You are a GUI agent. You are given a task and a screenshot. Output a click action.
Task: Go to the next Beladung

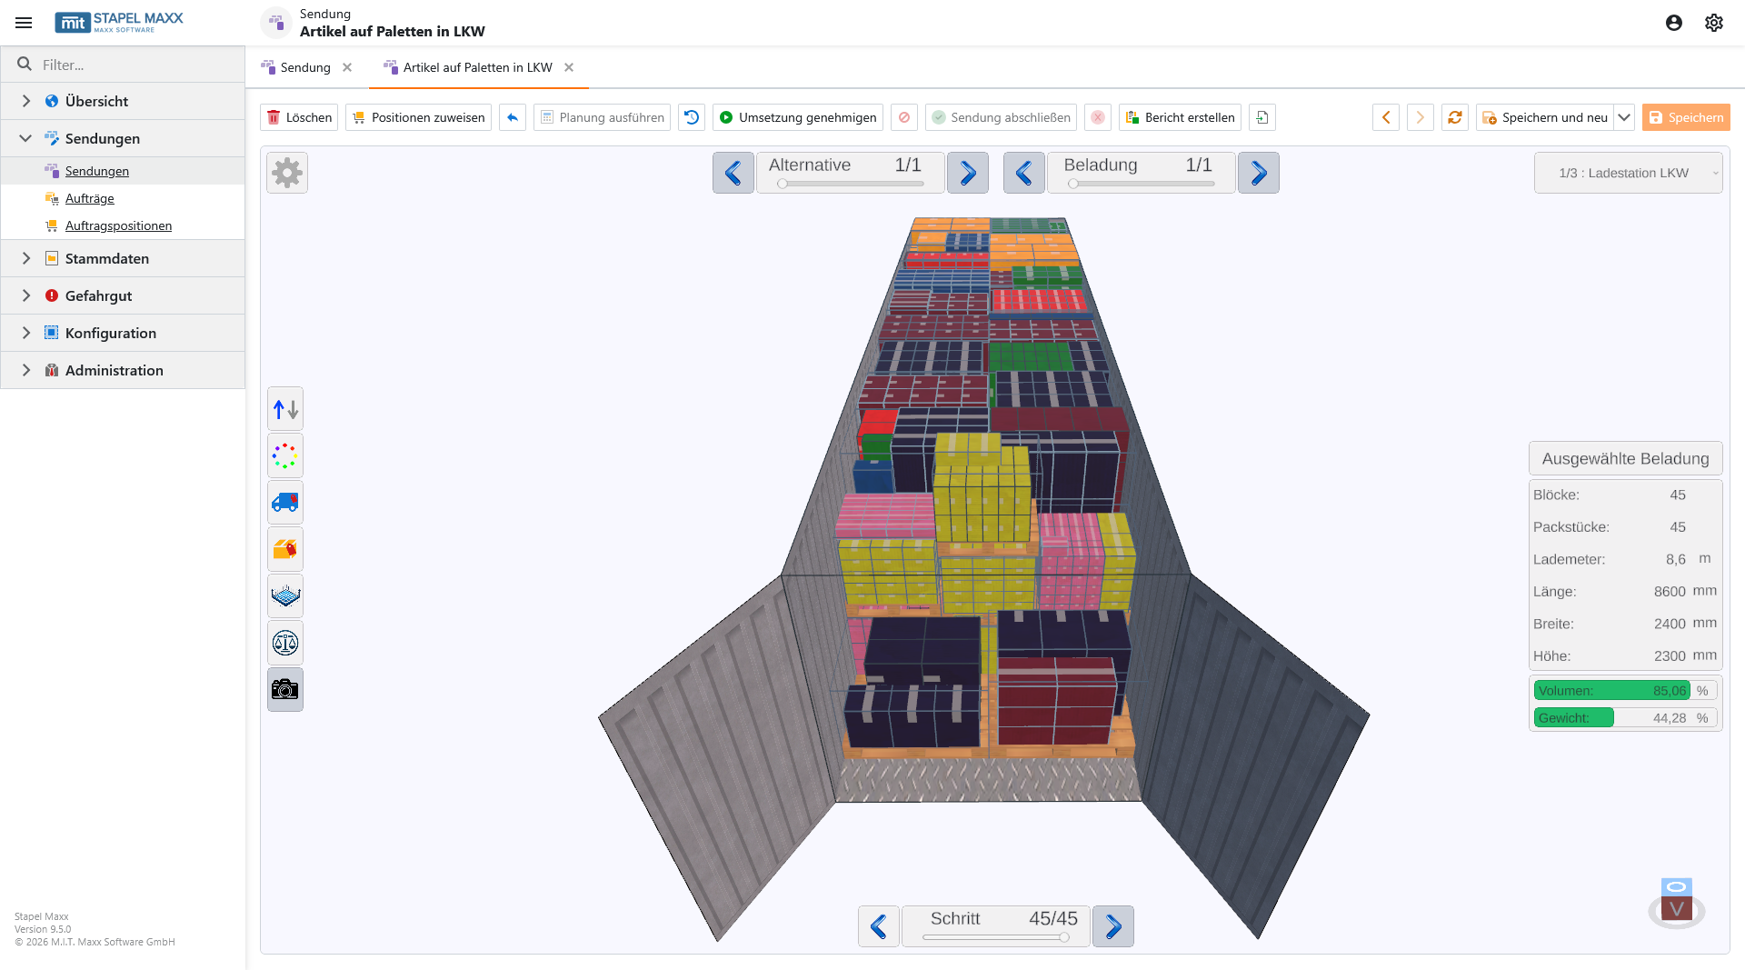click(1259, 173)
